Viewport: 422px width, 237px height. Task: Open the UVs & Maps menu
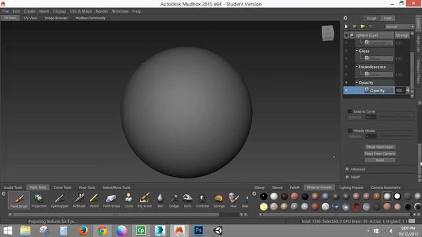click(80, 11)
